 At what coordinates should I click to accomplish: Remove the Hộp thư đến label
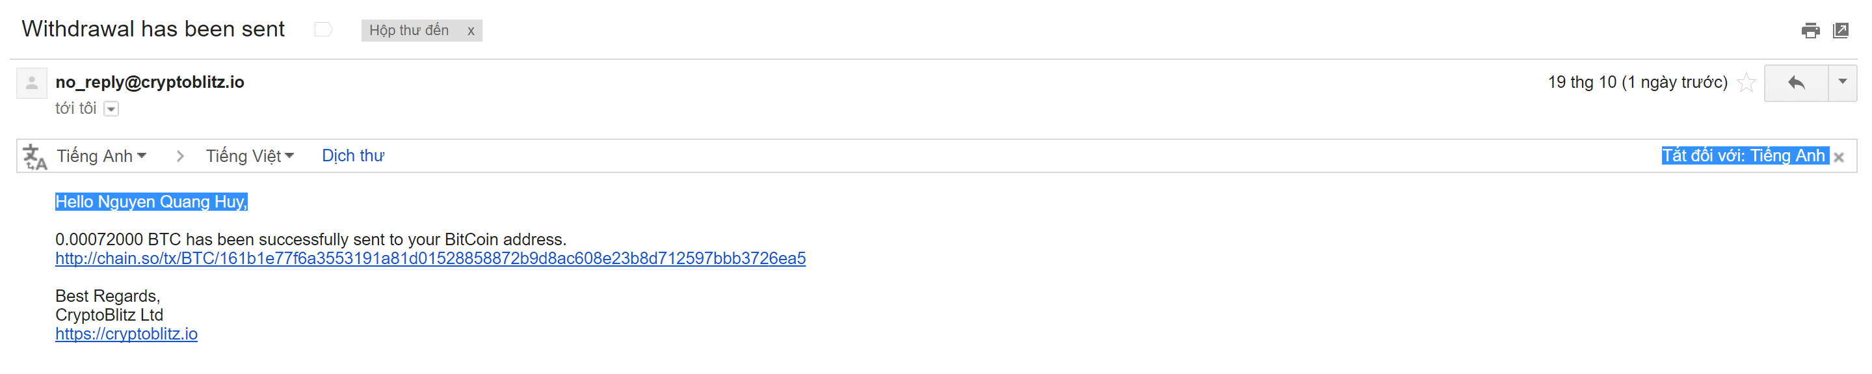coord(471,31)
